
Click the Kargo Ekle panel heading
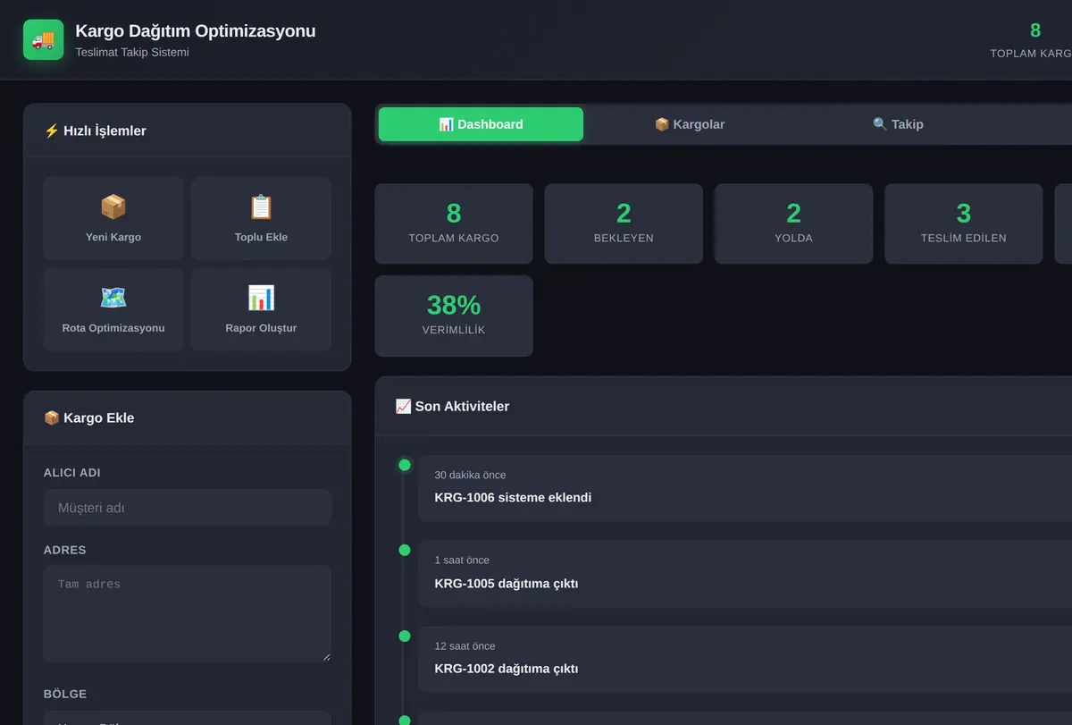pyautogui.click(x=88, y=418)
